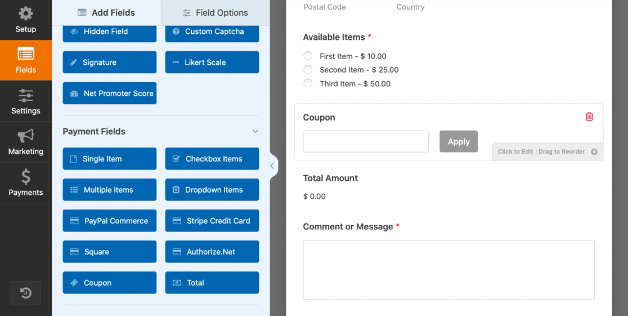Add a Stripe Credit Card field
Image resolution: width=628 pixels, height=316 pixels.
[212, 221]
